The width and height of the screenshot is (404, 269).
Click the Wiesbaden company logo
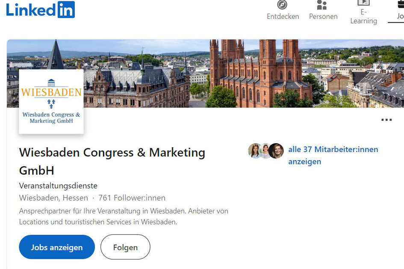coord(51,101)
